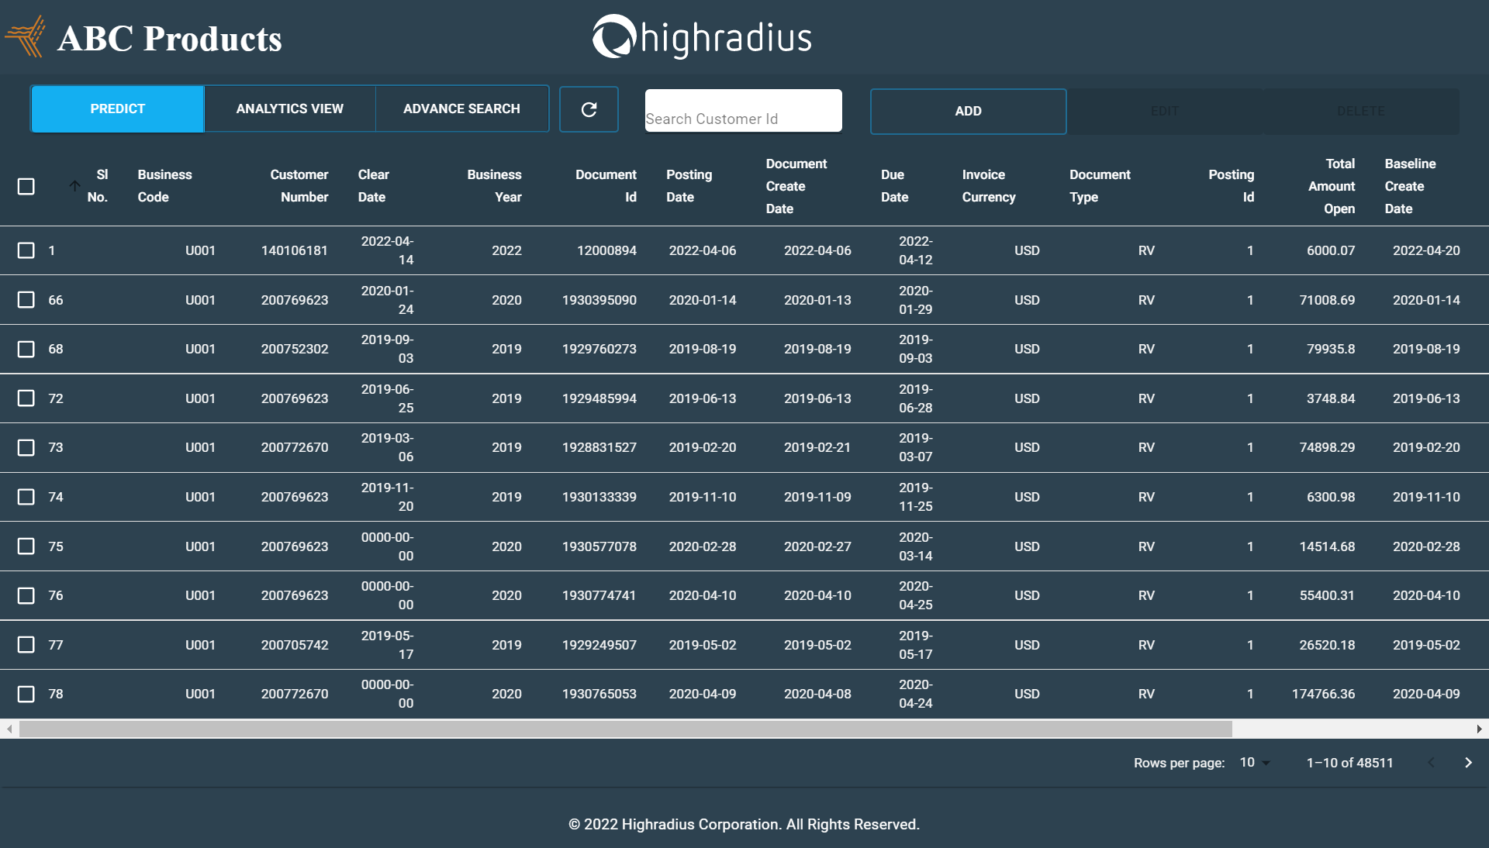The image size is (1489, 848).
Task: Select the checkbox for row Sl No. 78
Action: tap(26, 695)
